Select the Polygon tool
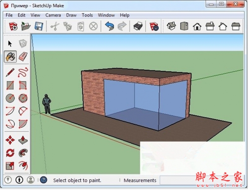 point(23,98)
